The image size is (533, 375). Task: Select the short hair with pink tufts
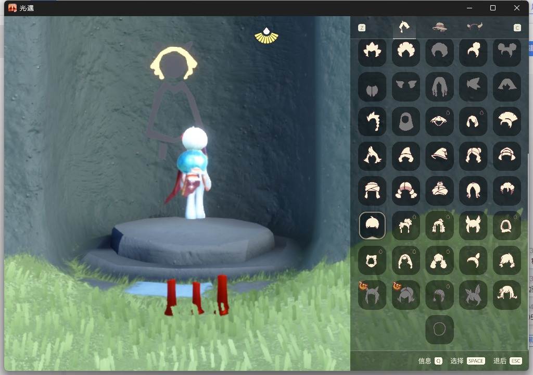(x=507, y=191)
